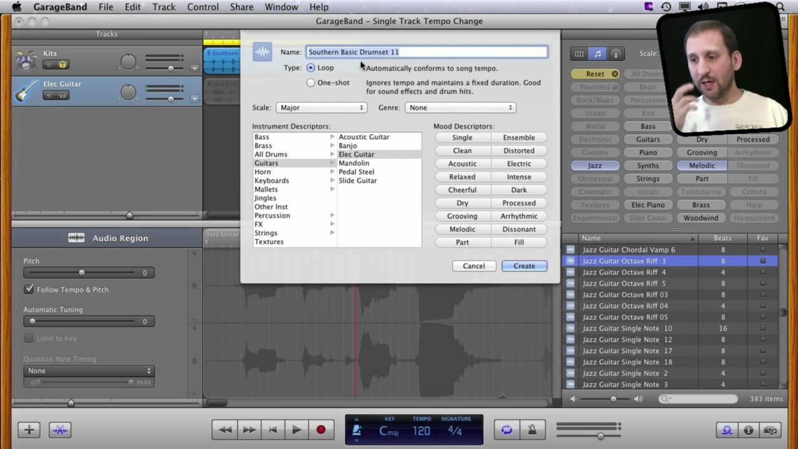This screenshot has height=449, width=798.
Task: Open the Control menu
Action: point(203,7)
